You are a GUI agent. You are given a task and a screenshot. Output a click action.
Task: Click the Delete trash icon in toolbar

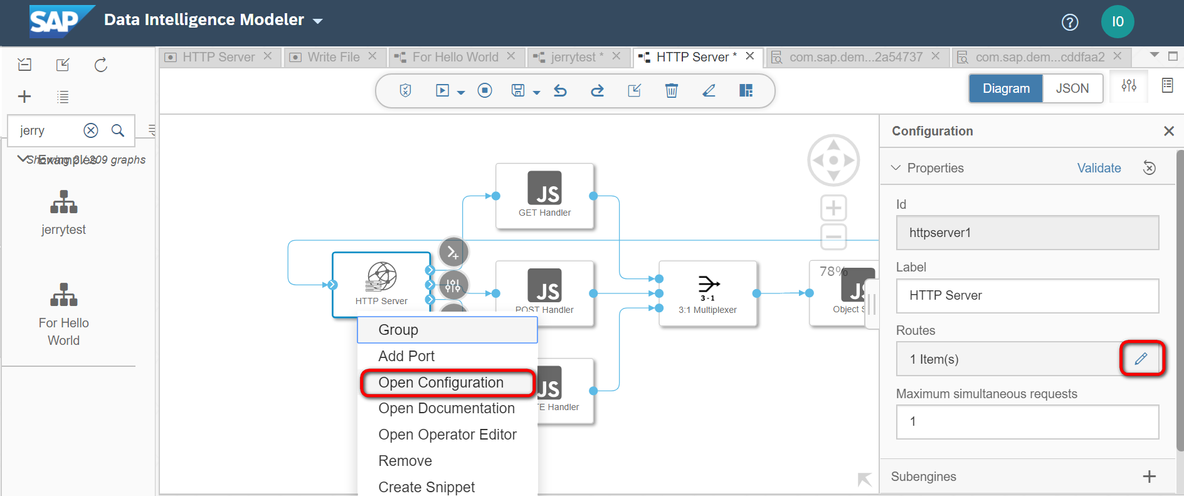pyautogui.click(x=672, y=90)
